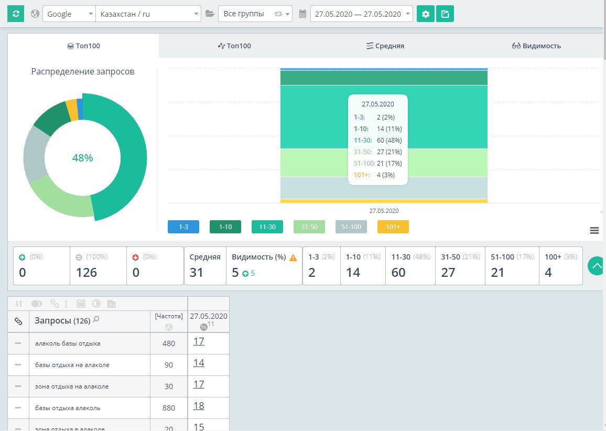Click the export share icon button
This screenshot has width=606, height=431.
click(445, 14)
